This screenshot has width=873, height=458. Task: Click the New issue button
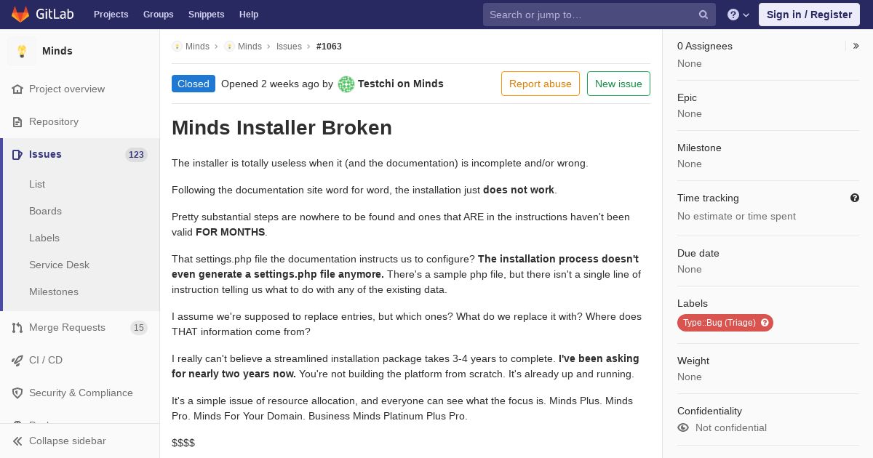tap(618, 84)
